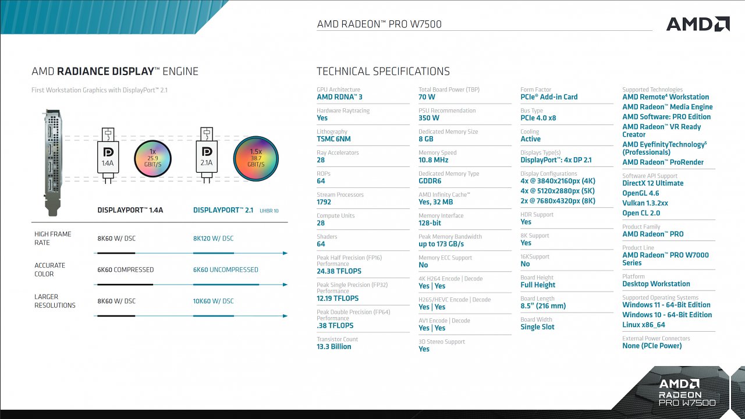This screenshot has height=419, width=745.
Task: Click the LARGER RESOLUTIONS row label
Action: click(x=55, y=301)
